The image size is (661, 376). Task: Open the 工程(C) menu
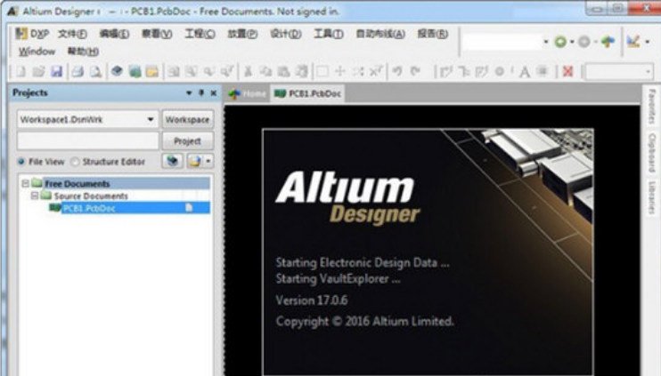200,34
